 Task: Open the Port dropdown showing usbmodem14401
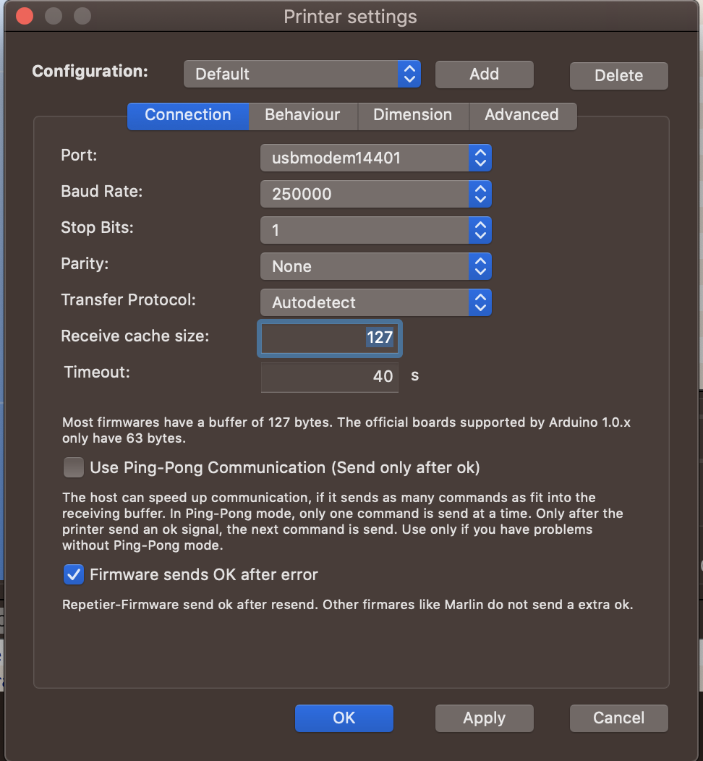pyautogui.click(x=376, y=158)
